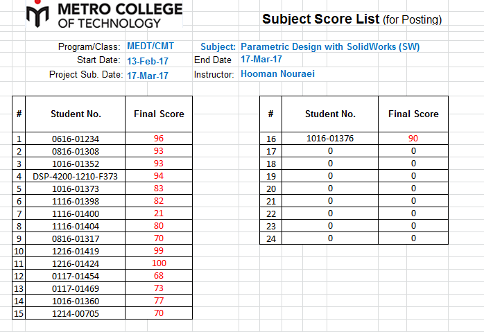Select student number 0816-01317
The width and height of the screenshot is (484, 332).
76,238
